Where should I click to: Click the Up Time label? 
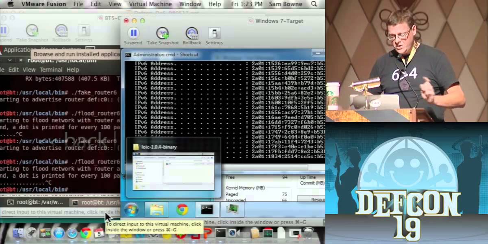click(308, 177)
